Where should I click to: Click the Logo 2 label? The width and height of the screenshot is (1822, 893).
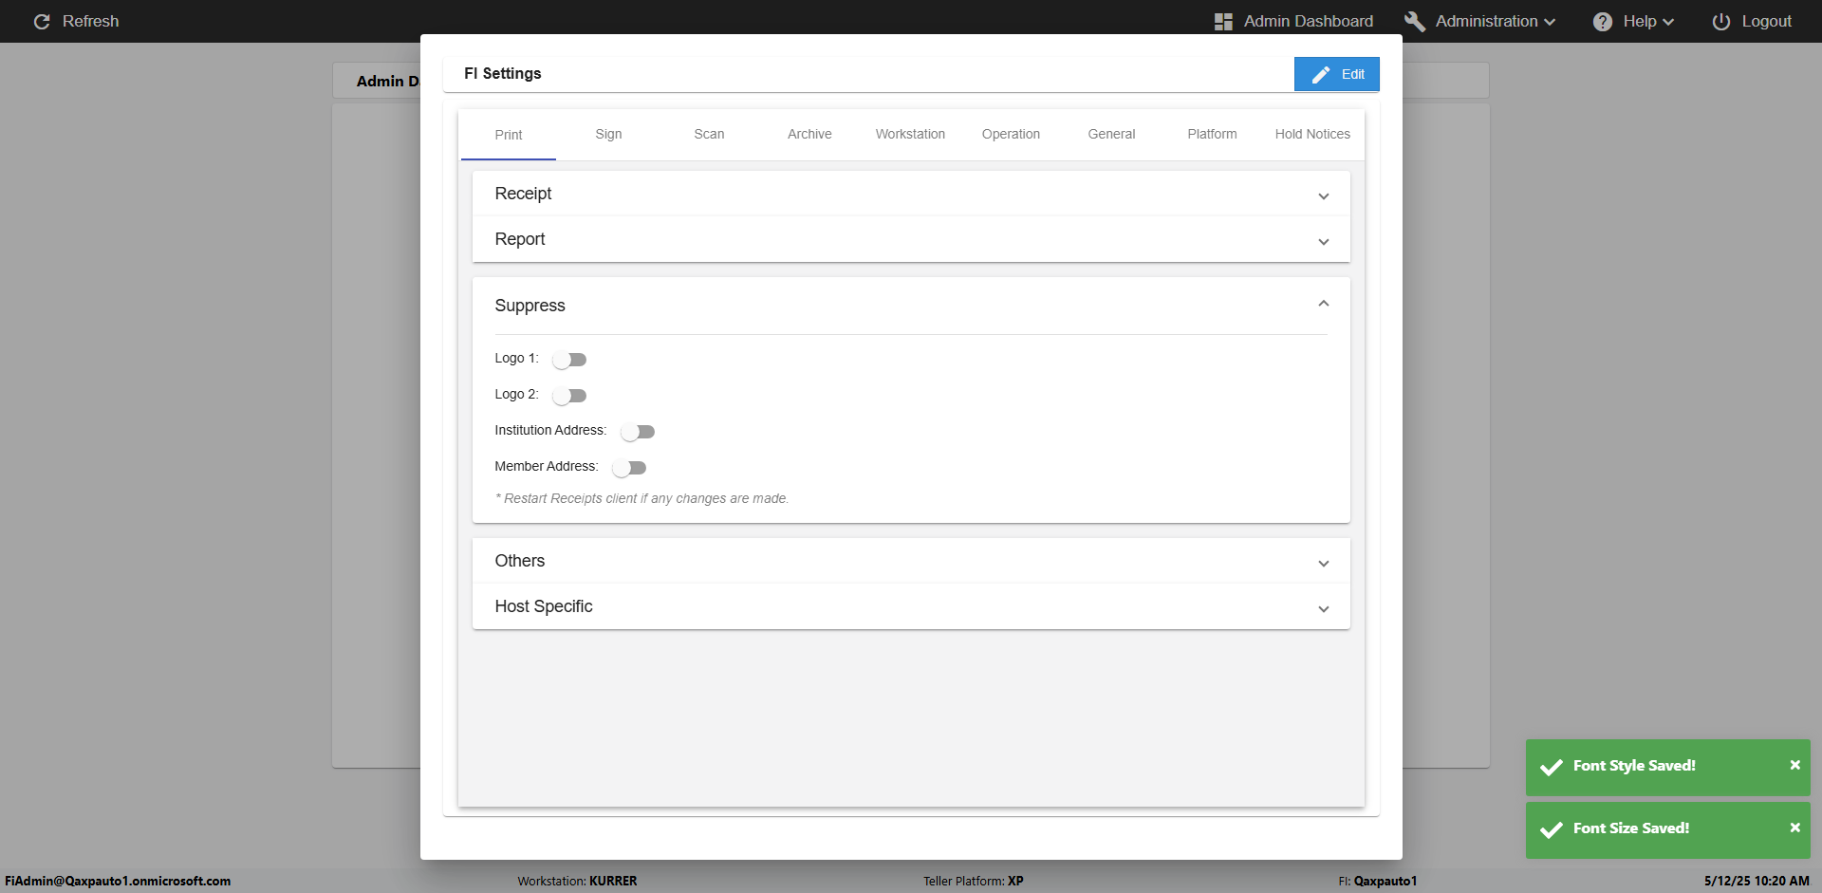(x=516, y=394)
